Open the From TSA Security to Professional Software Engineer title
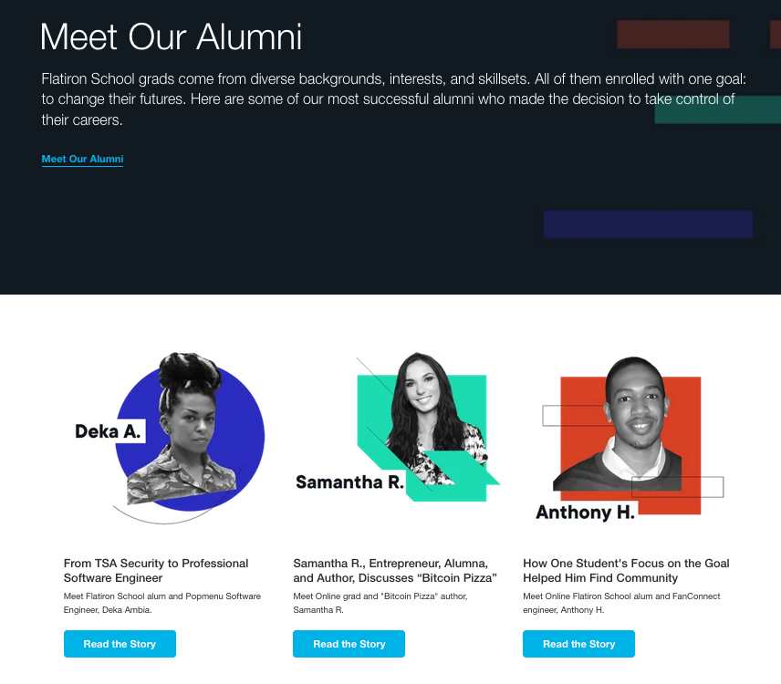This screenshot has width=781, height=684. coord(156,571)
